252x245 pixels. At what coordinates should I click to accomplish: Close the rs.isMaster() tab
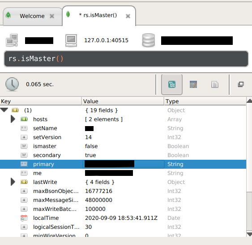click(x=128, y=16)
